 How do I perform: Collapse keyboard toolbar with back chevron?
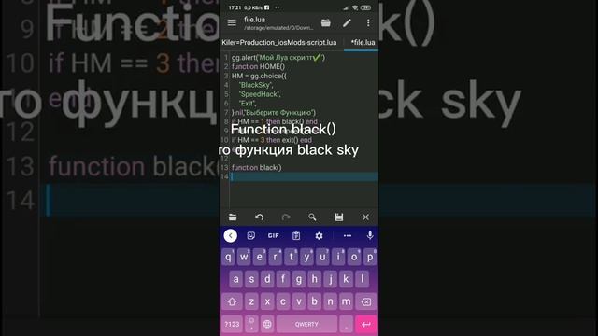[231, 236]
